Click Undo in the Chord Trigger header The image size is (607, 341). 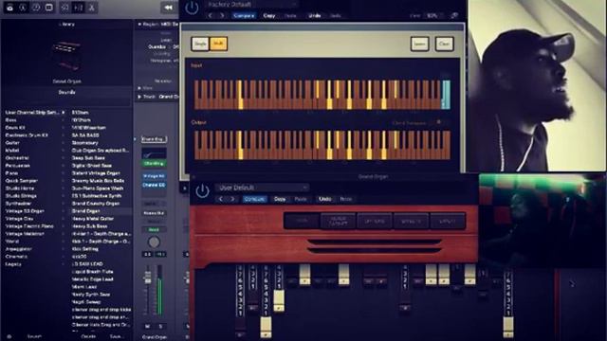coord(314,16)
